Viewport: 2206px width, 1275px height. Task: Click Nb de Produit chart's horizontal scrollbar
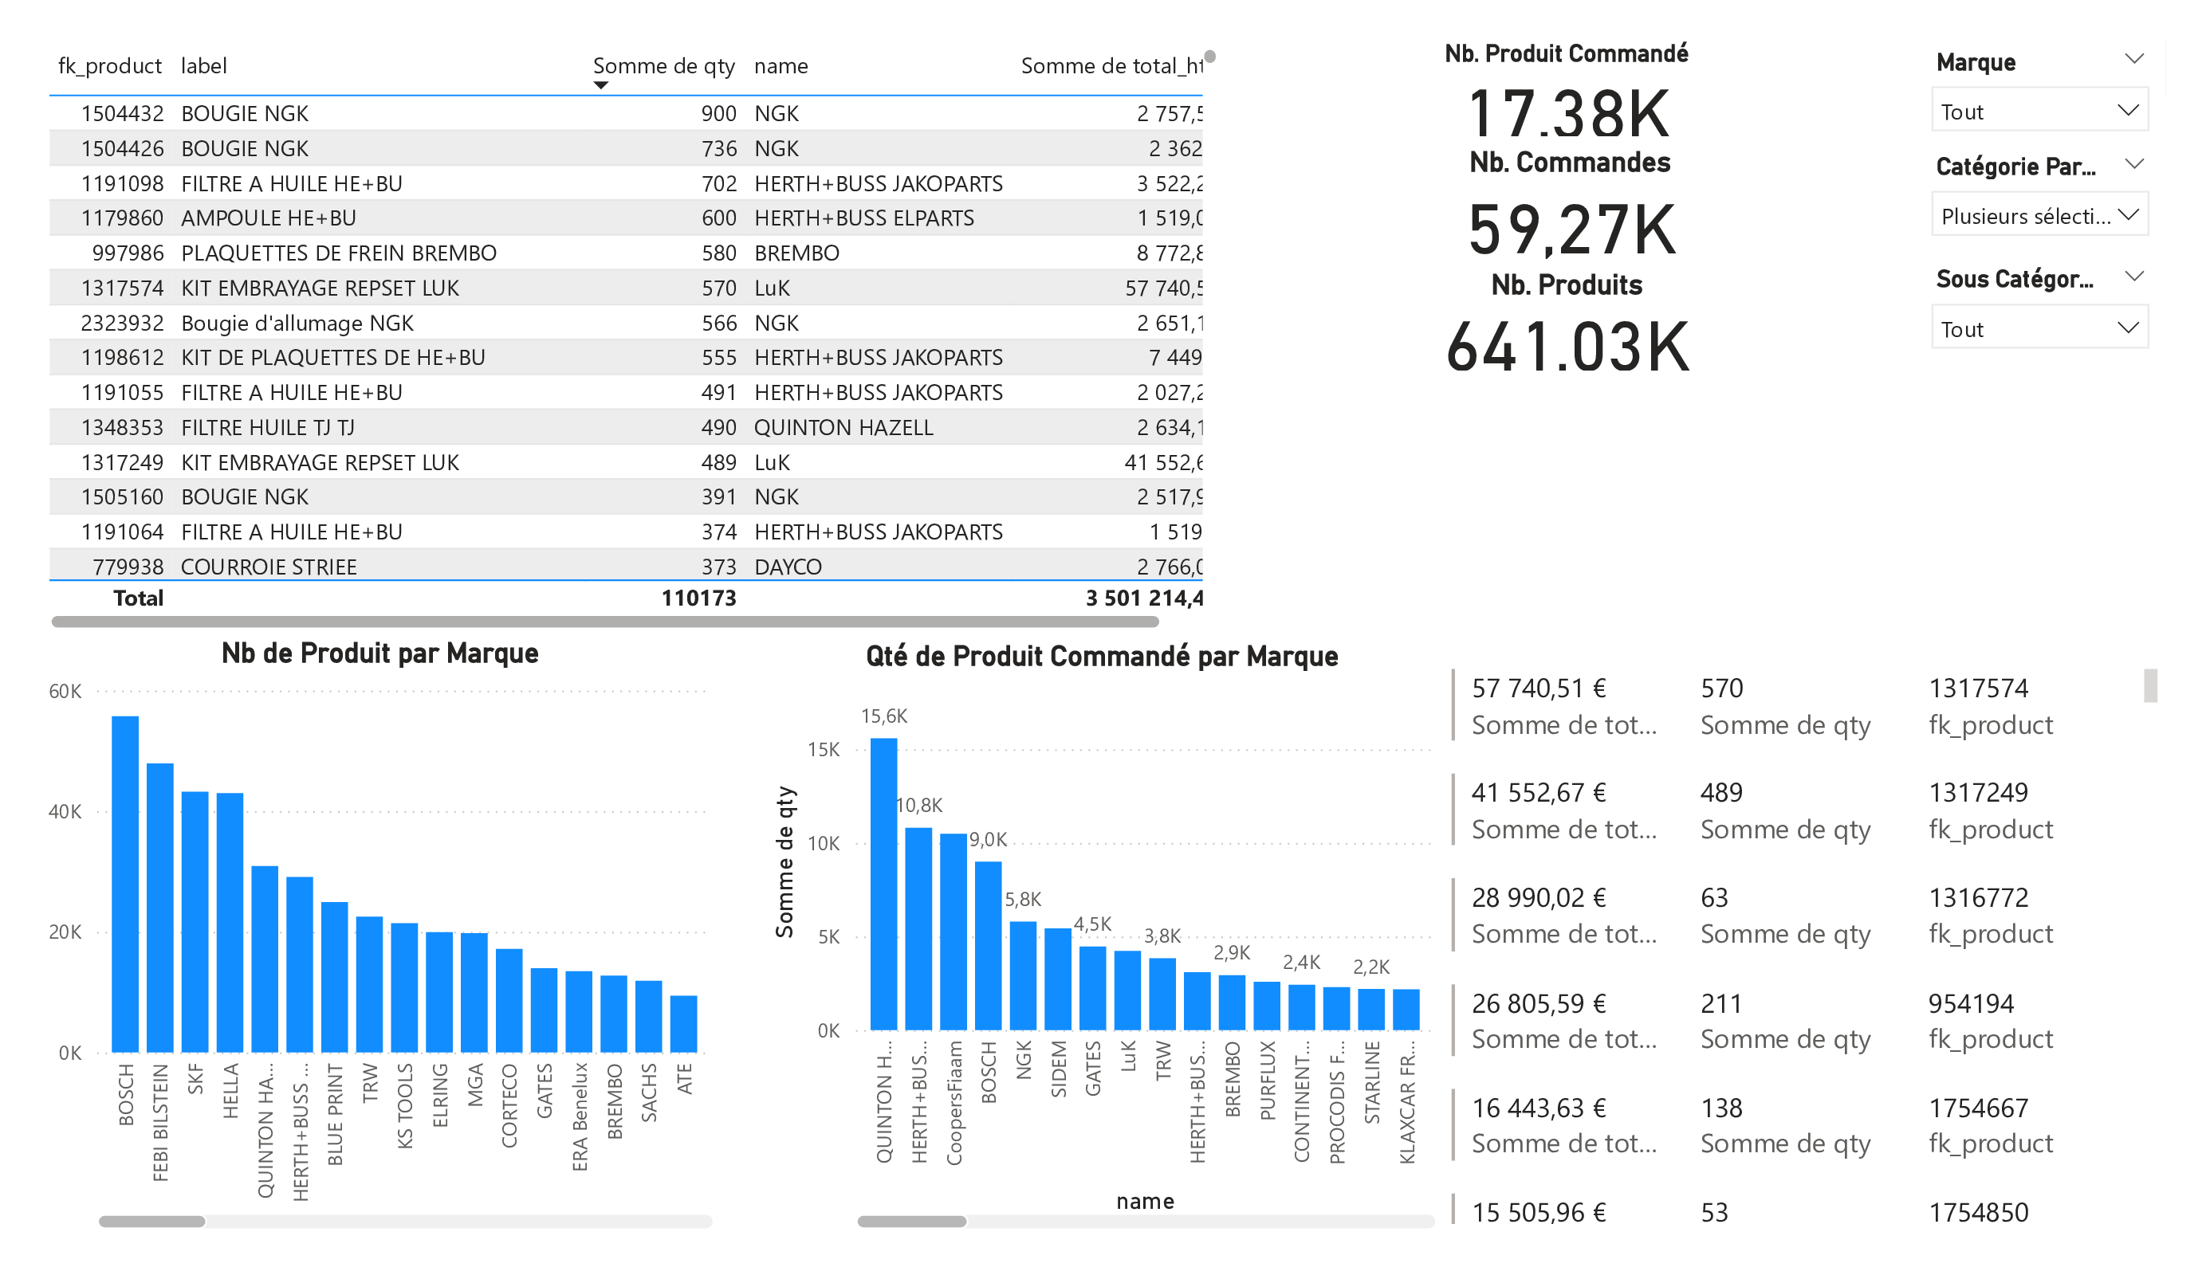[x=151, y=1221]
